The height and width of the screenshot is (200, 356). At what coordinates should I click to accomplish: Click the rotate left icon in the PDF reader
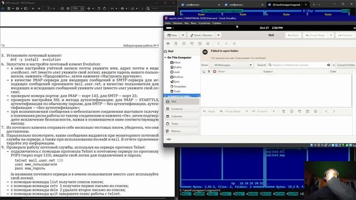[99, 8]
